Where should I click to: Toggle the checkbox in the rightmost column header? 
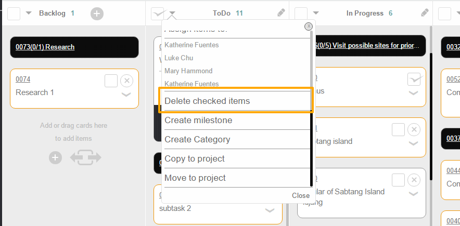pos(445,14)
